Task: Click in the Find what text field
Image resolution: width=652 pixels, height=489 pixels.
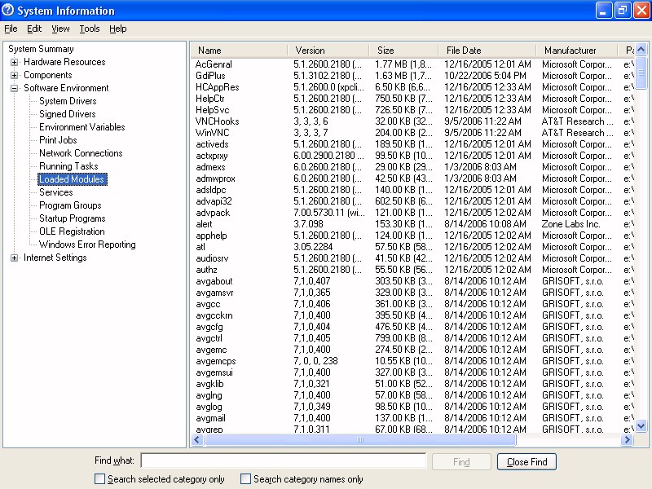Action: click(x=283, y=461)
